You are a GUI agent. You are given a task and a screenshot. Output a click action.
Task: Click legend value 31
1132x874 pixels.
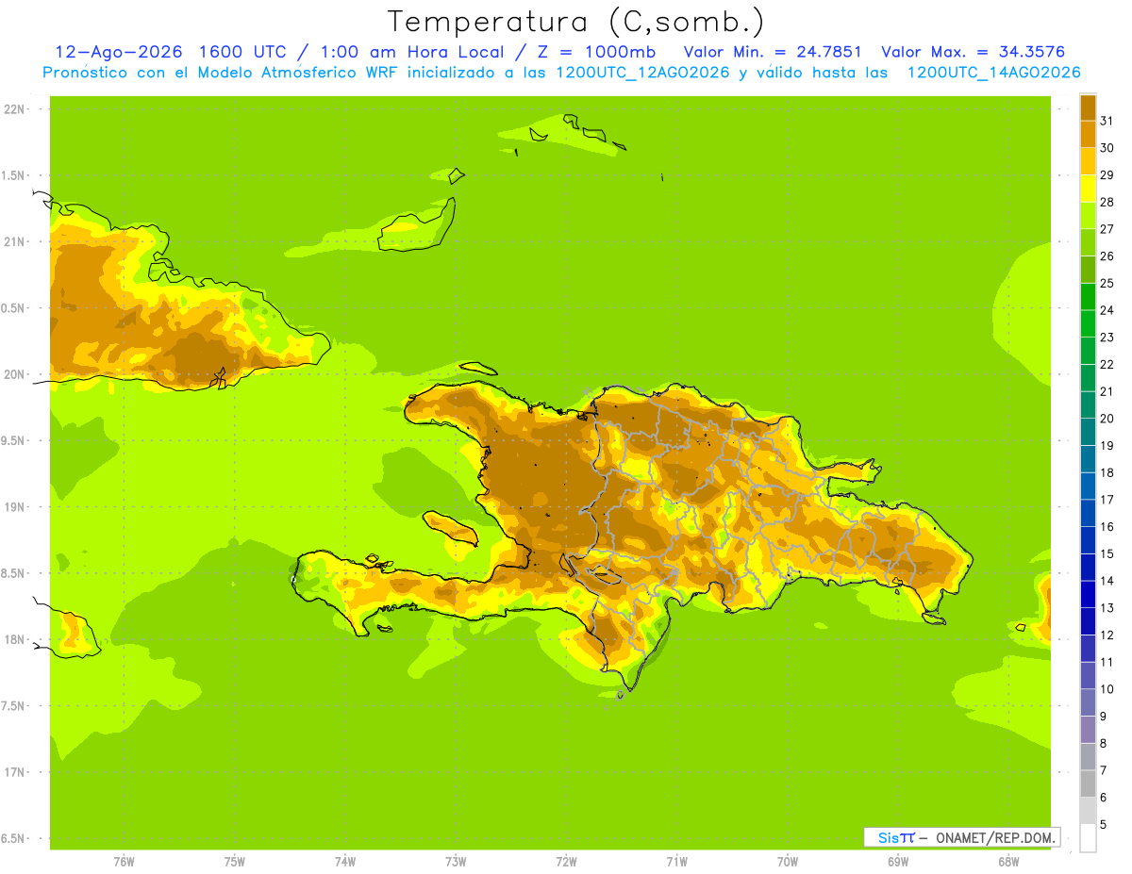tap(1107, 121)
